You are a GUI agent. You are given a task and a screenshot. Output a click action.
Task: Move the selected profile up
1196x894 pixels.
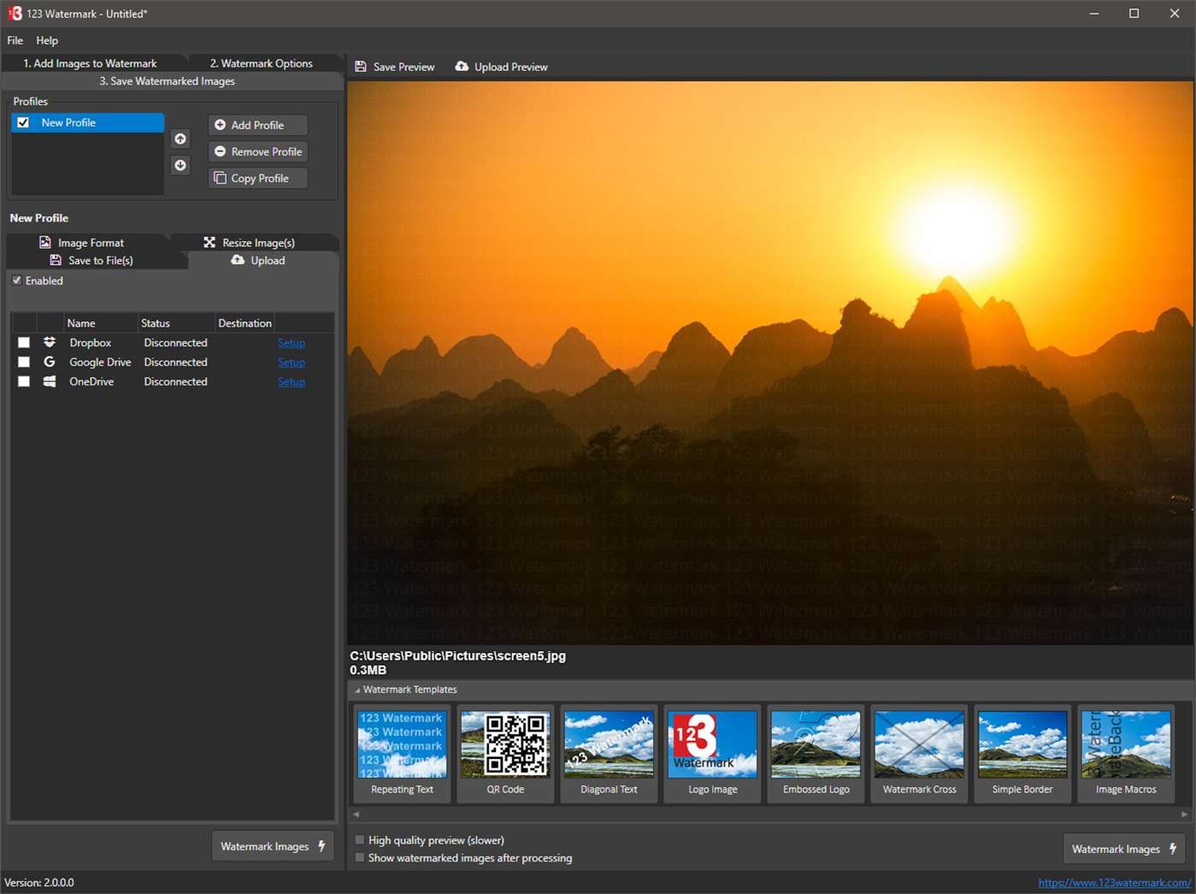click(x=180, y=138)
